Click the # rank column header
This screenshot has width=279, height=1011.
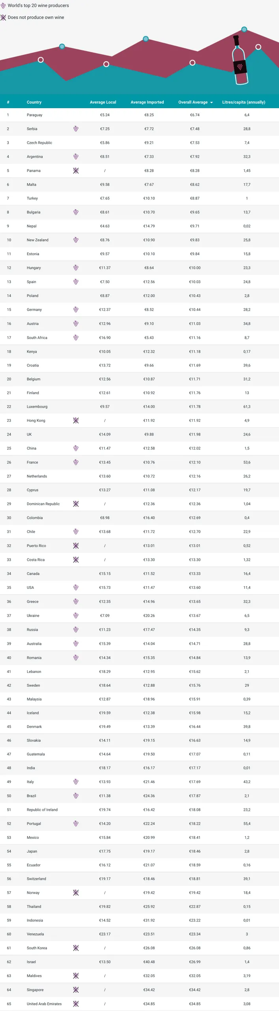(x=8, y=102)
